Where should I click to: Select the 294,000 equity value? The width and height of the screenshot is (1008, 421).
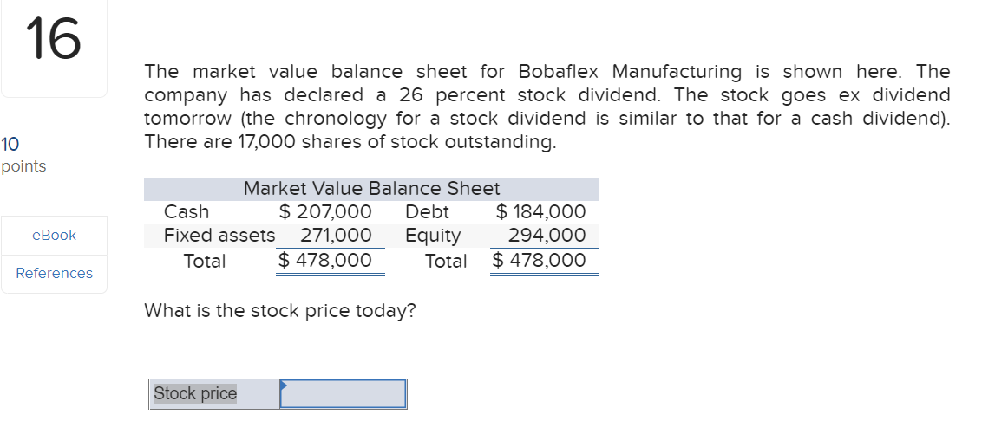[x=547, y=235]
